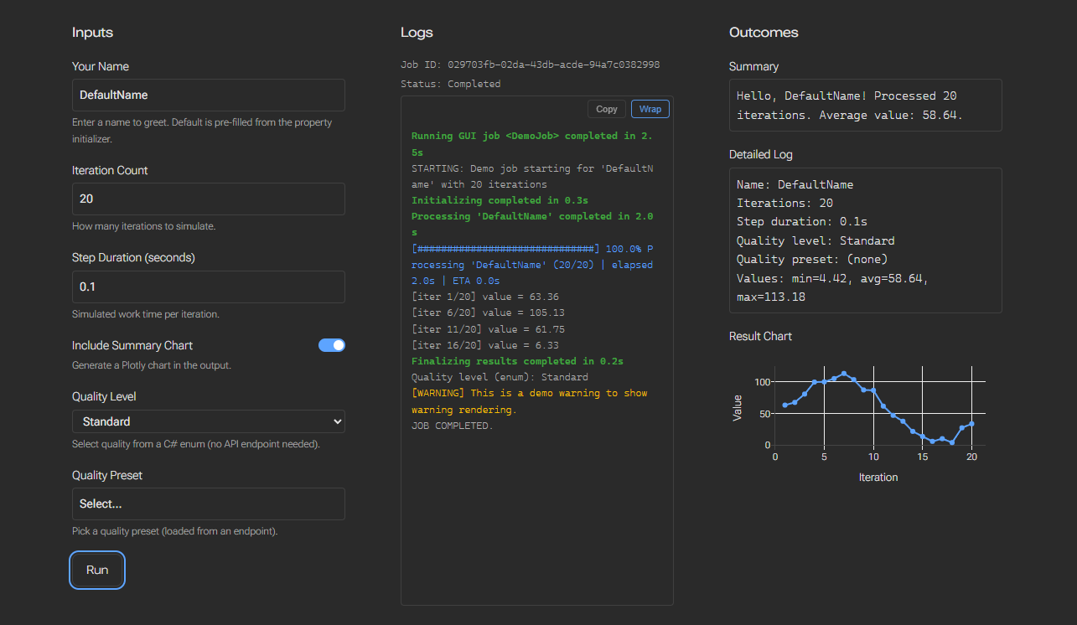Click the Result Chart label
This screenshot has height=625, width=1077.
point(760,336)
